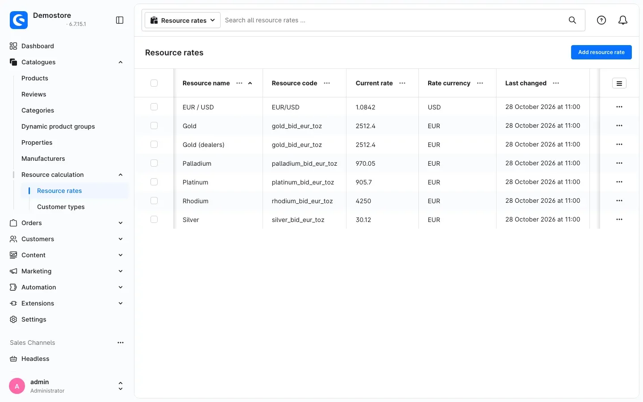Open Customer types page
The width and height of the screenshot is (643, 402).
[61, 207]
